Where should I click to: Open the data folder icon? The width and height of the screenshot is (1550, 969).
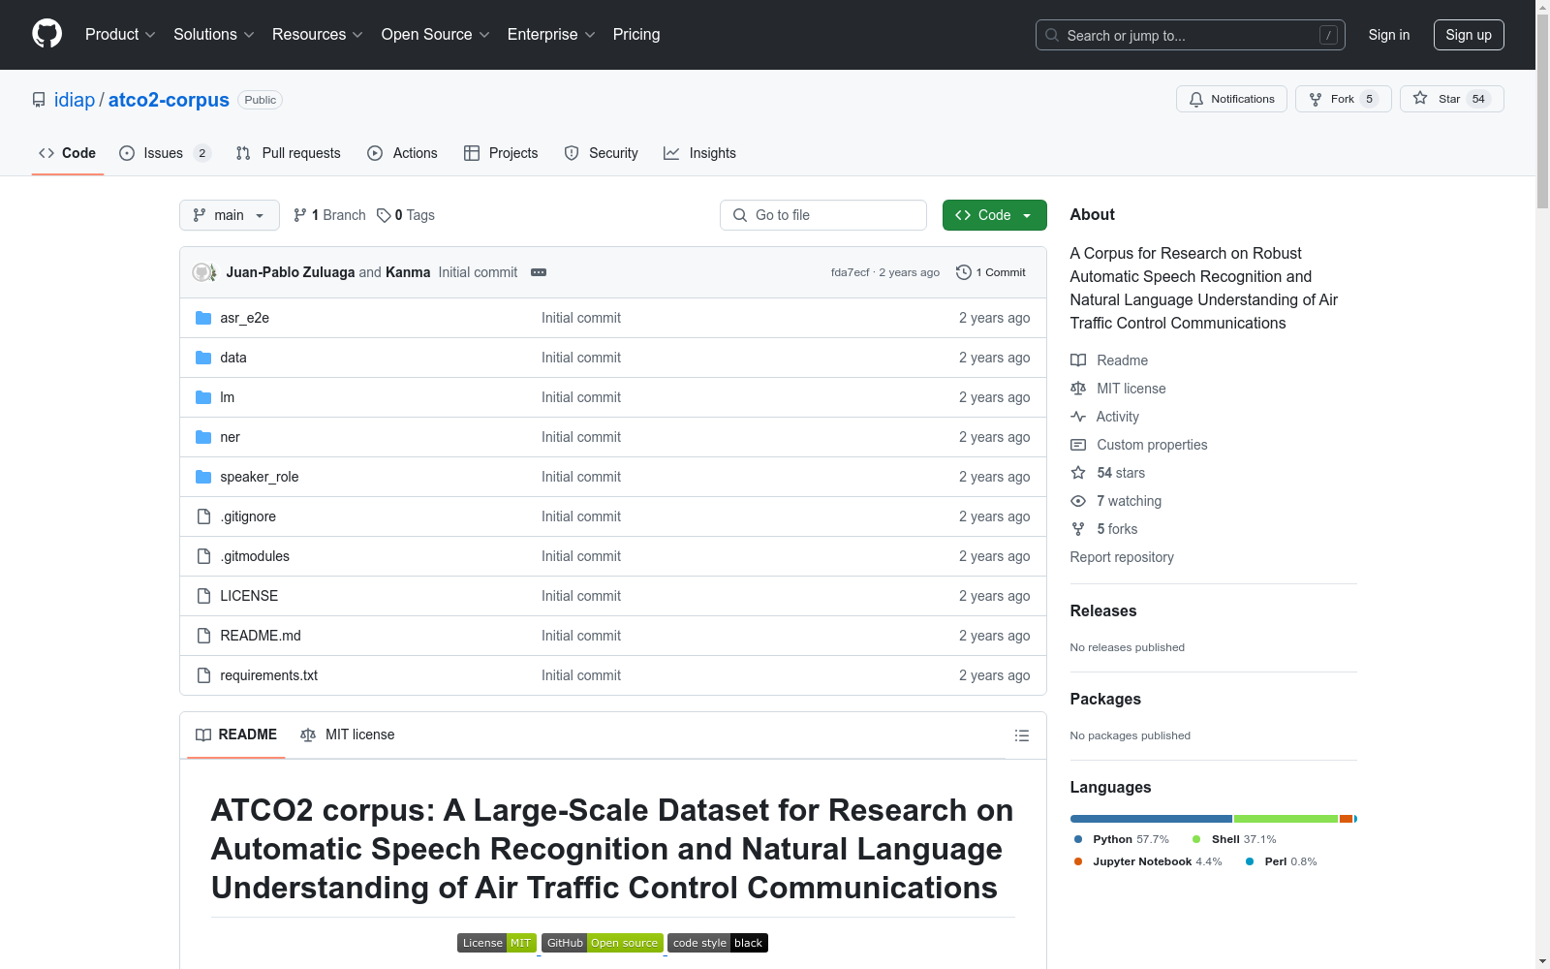[203, 358]
